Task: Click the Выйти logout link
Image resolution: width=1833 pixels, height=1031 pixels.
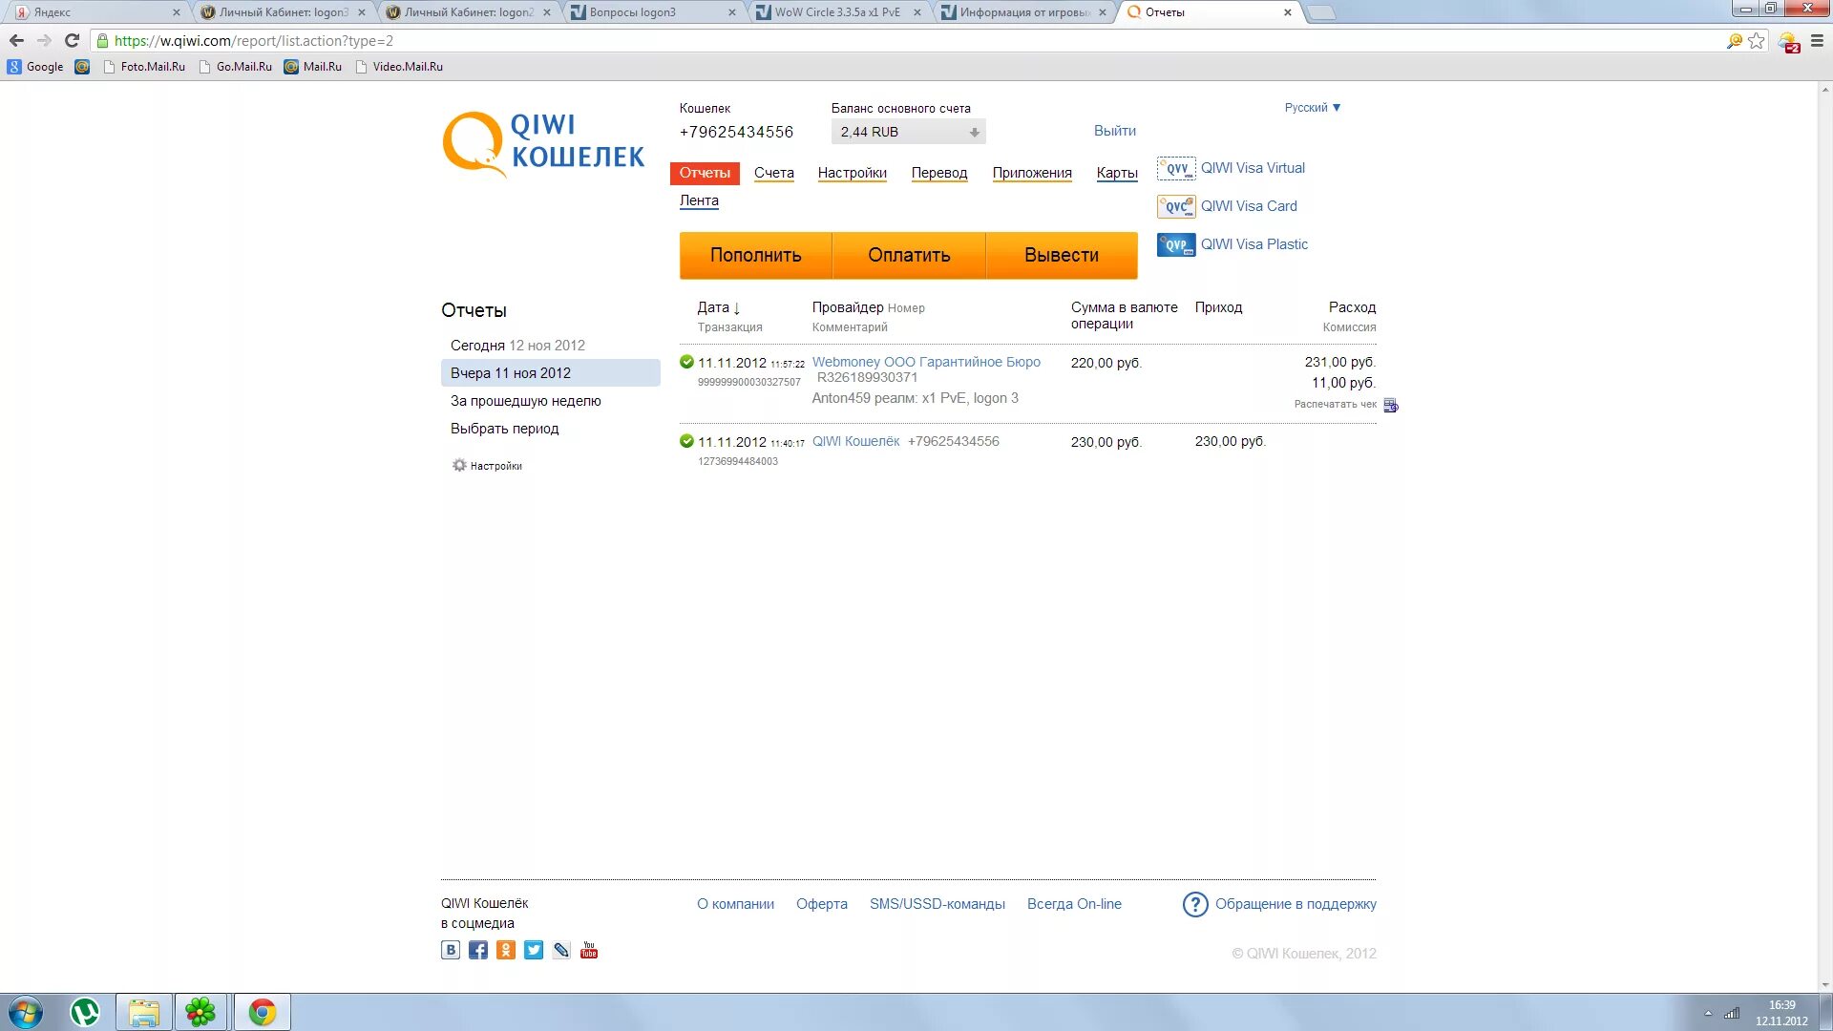Action: [x=1114, y=131]
